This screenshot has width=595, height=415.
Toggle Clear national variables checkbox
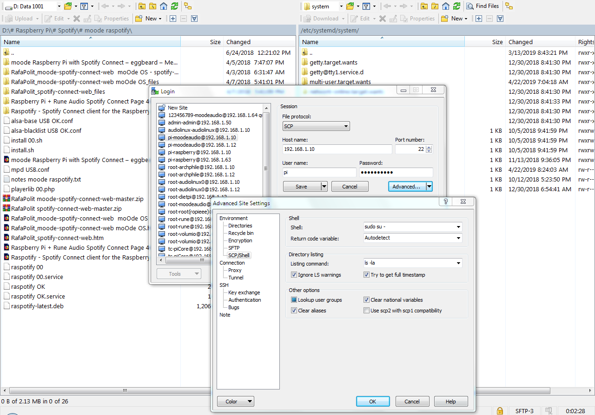pyautogui.click(x=366, y=300)
